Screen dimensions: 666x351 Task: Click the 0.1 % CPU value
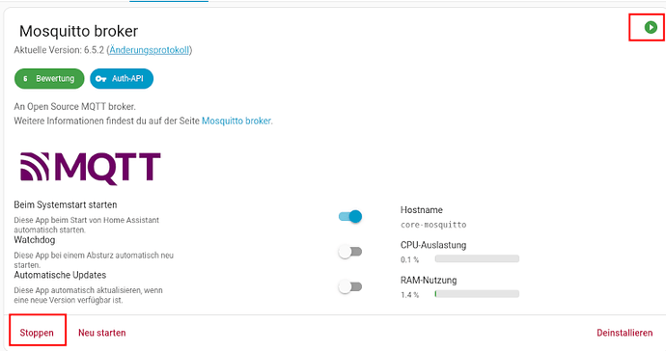(x=409, y=259)
